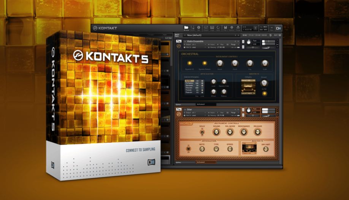349x200 pixels.
Task: Click the Violin Ensemble wrench edit icon
Action: tap(179, 41)
